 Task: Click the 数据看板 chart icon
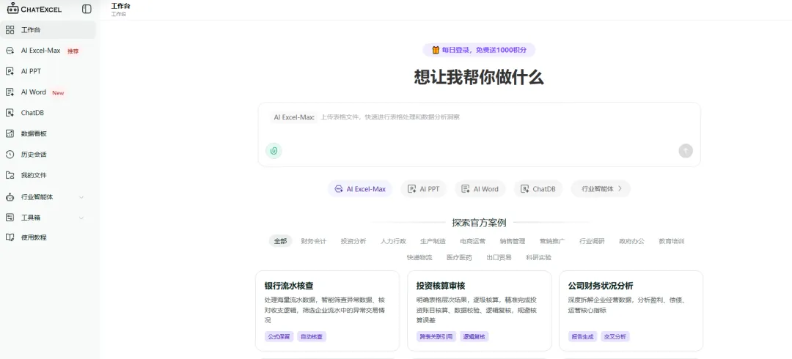pos(10,133)
